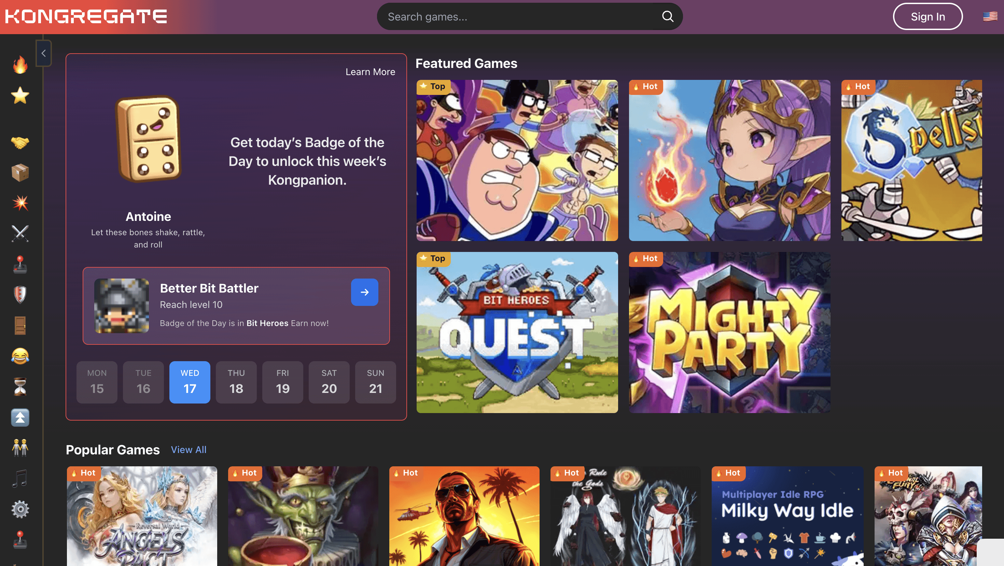This screenshot has width=1004, height=566.
Task: Select the SAT 20 day tab
Action: 329,382
